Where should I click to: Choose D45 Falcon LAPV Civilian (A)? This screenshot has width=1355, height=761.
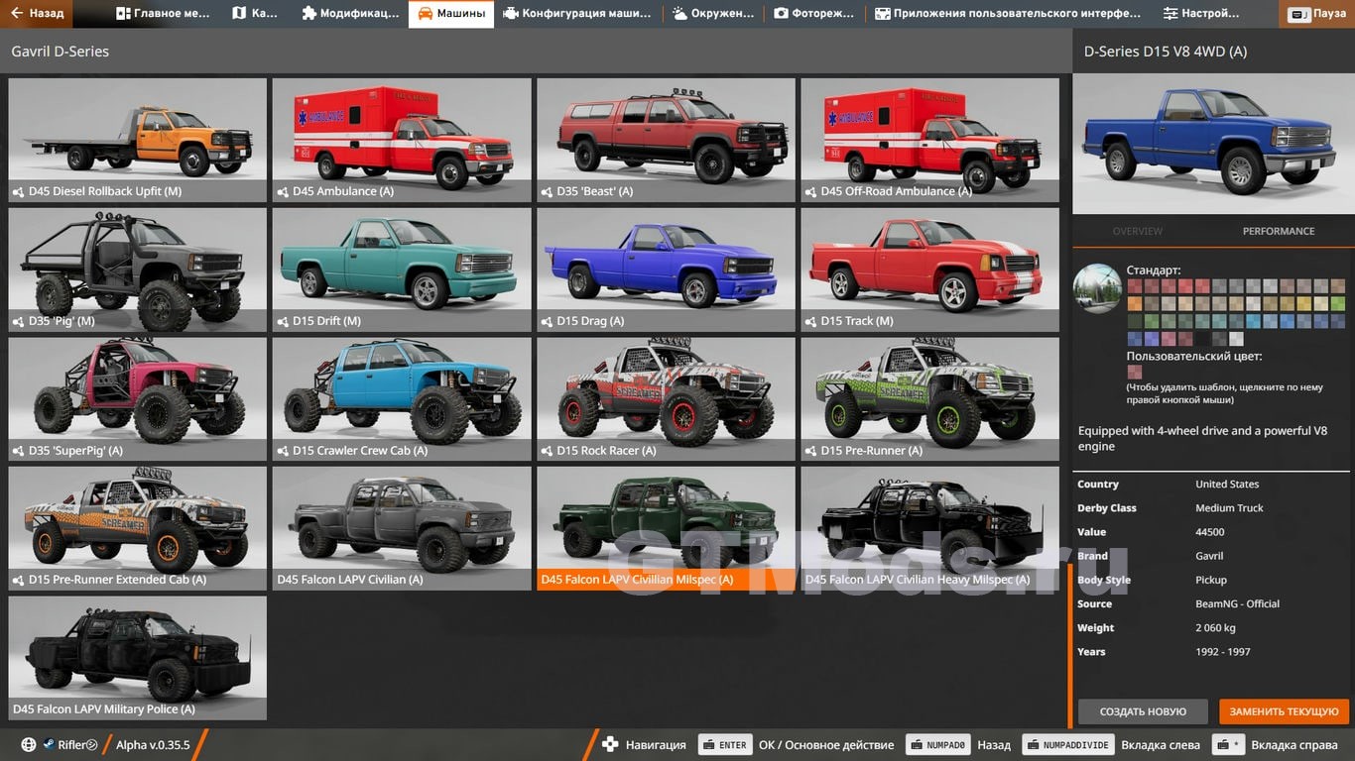[402, 528]
